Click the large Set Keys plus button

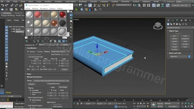(x=153, y=105)
